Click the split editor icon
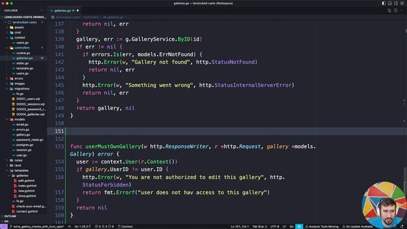This screenshot has height=229, width=407. pos(396,11)
